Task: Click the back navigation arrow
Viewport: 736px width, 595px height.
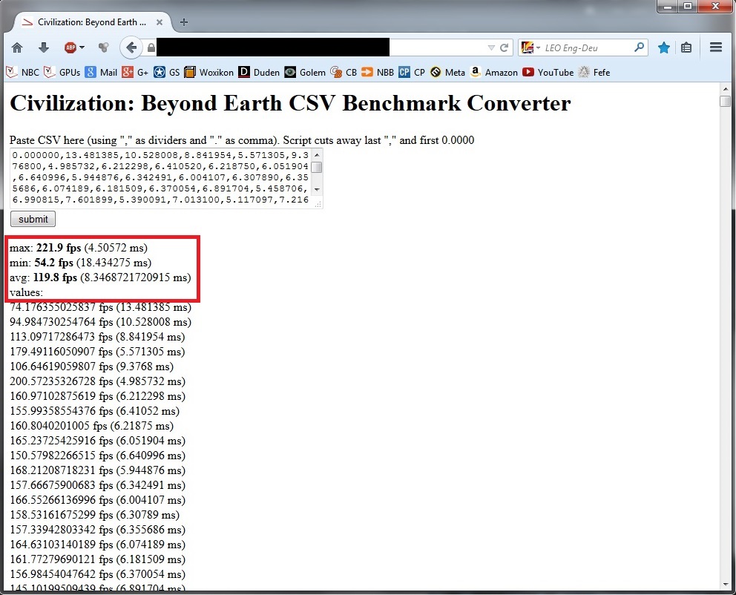Action: pyautogui.click(x=131, y=47)
